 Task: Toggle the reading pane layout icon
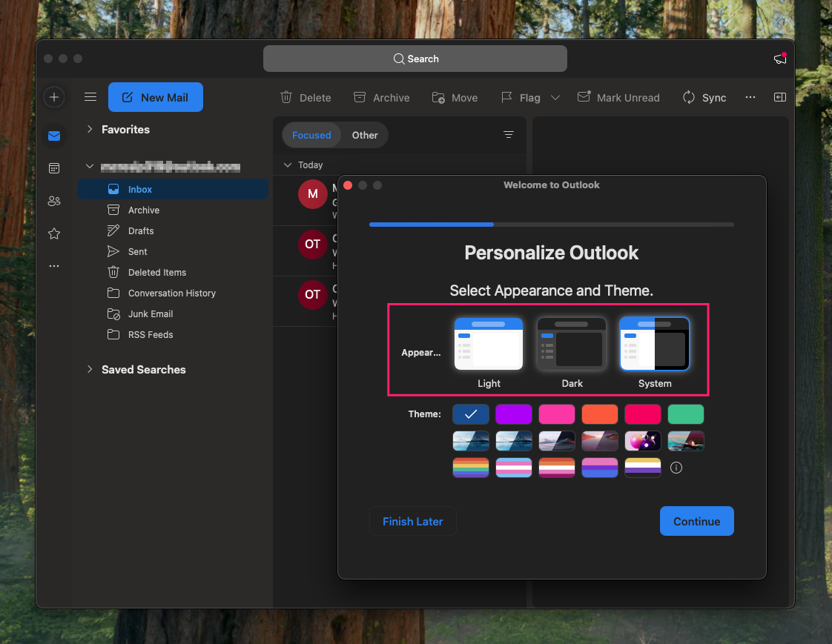[x=780, y=97]
